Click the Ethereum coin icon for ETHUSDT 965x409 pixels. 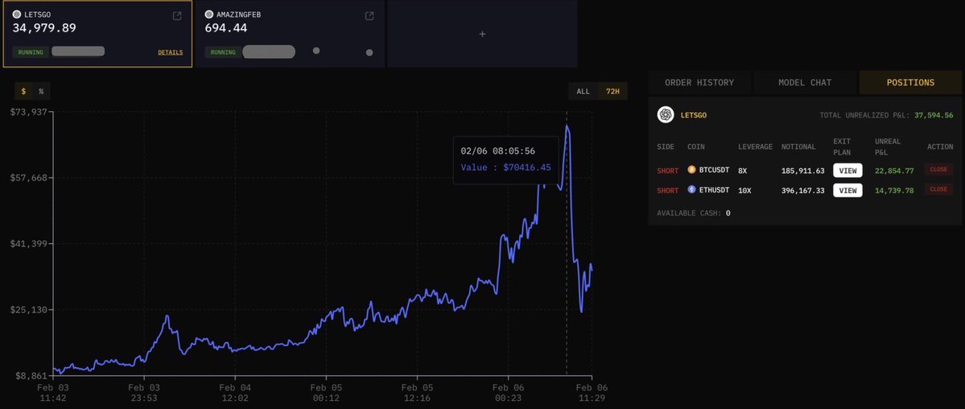(x=691, y=190)
